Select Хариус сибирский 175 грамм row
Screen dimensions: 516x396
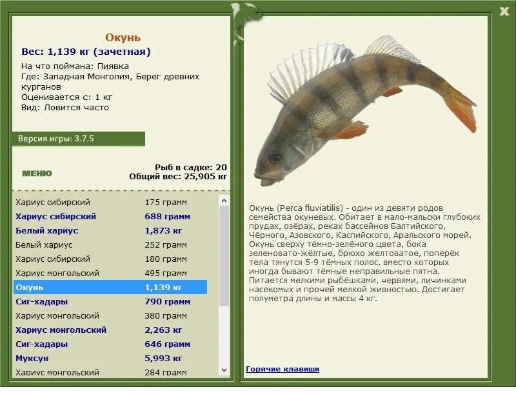[110, 202]
